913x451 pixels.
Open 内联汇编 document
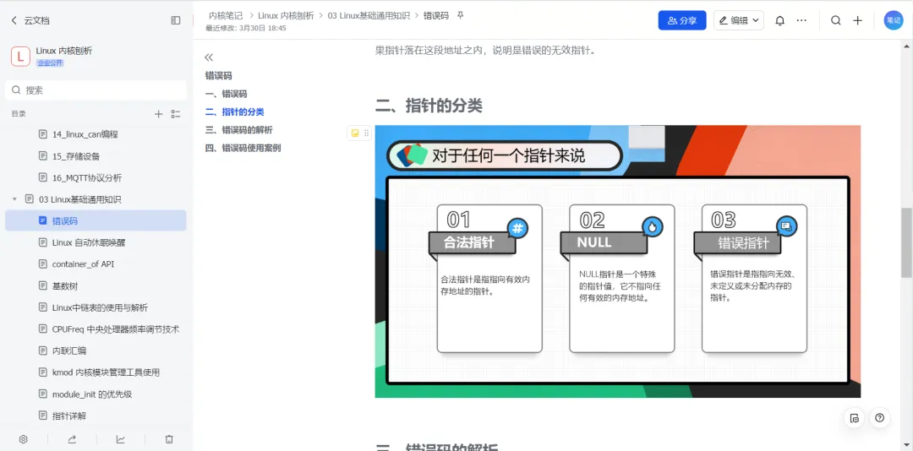[x=69, y=350]
